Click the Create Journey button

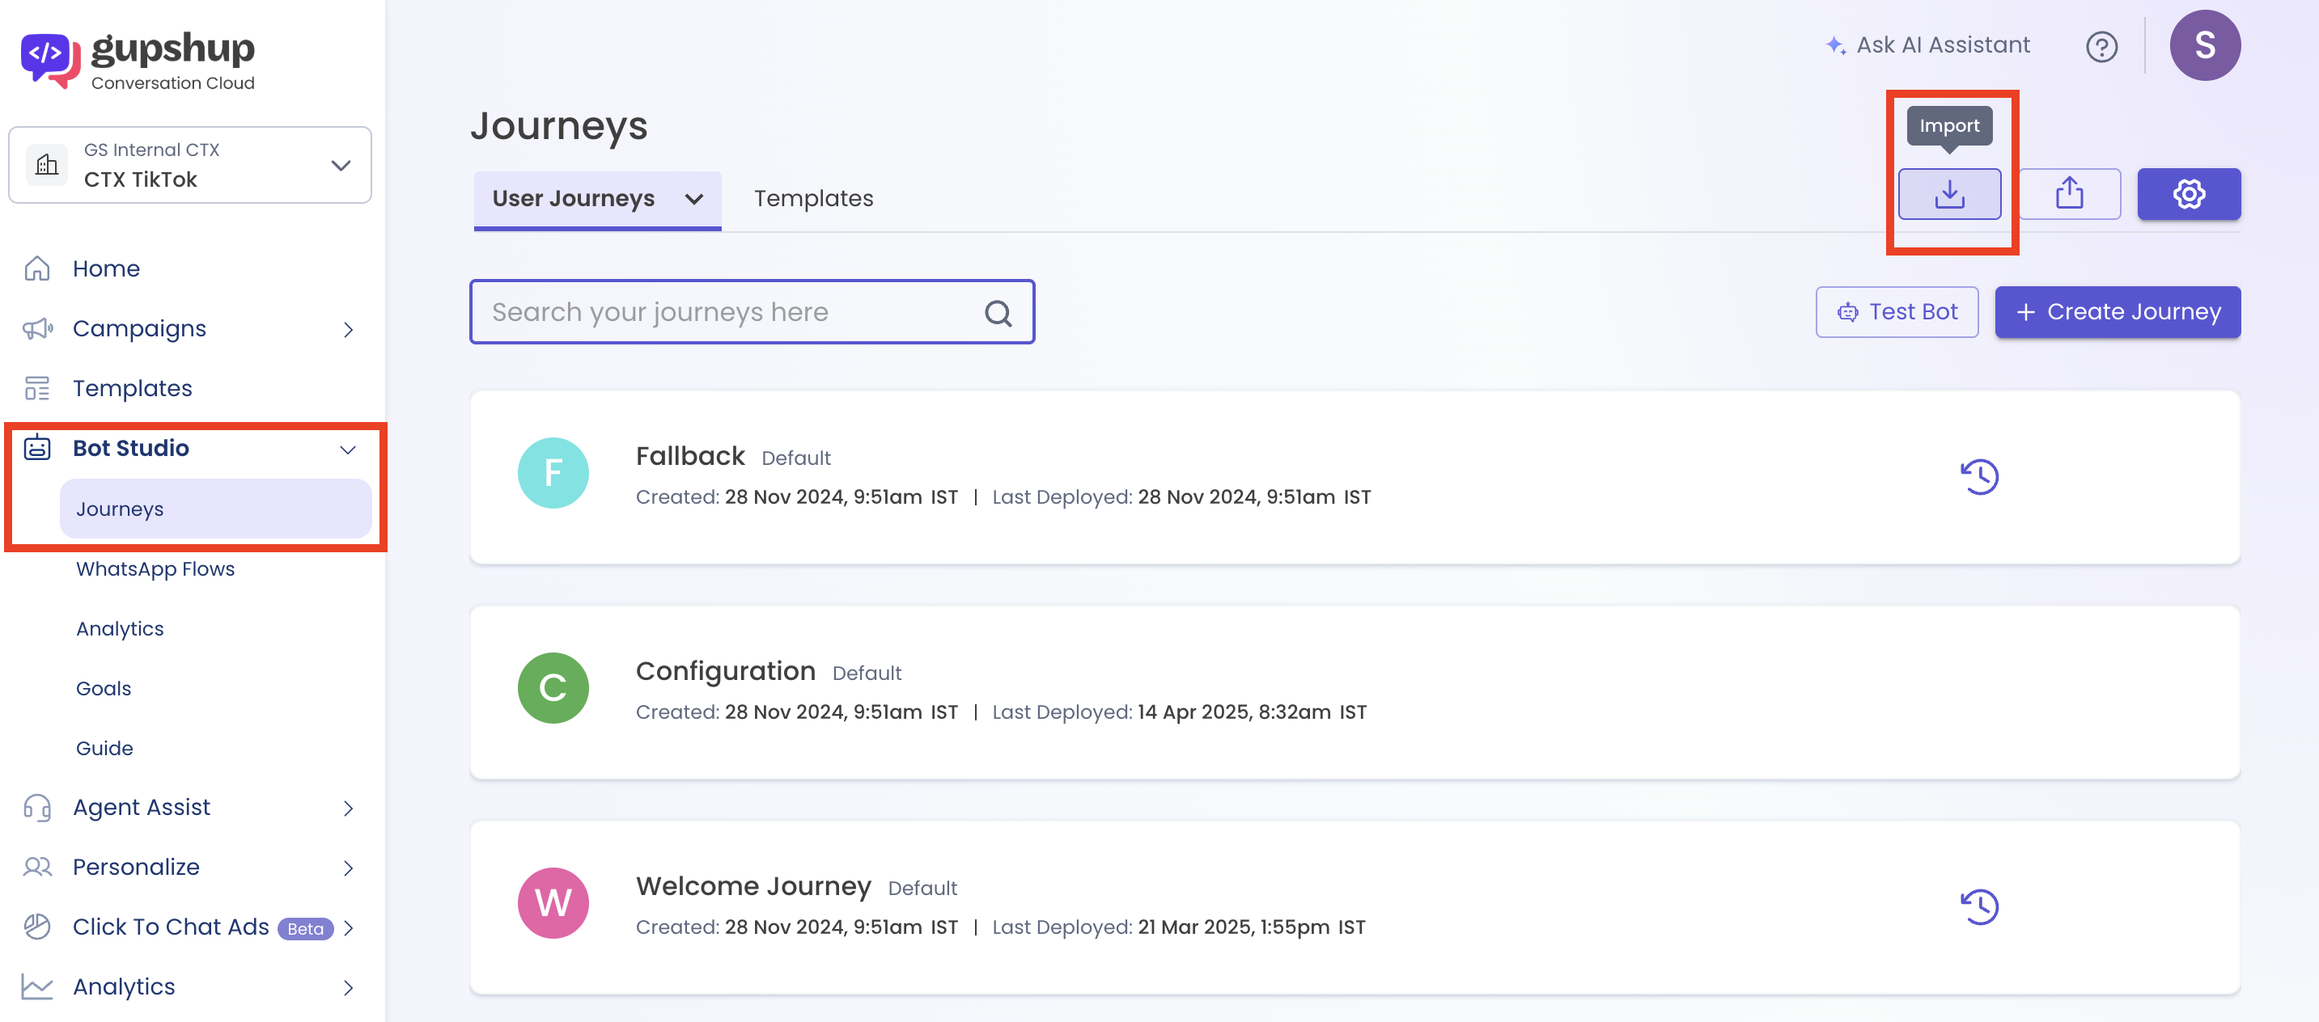tap(2117, 311)
